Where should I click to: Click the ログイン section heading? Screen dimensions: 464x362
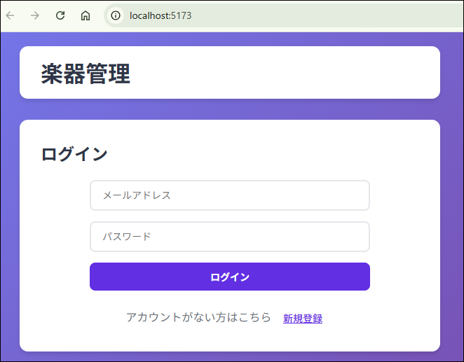coord(74,154)
